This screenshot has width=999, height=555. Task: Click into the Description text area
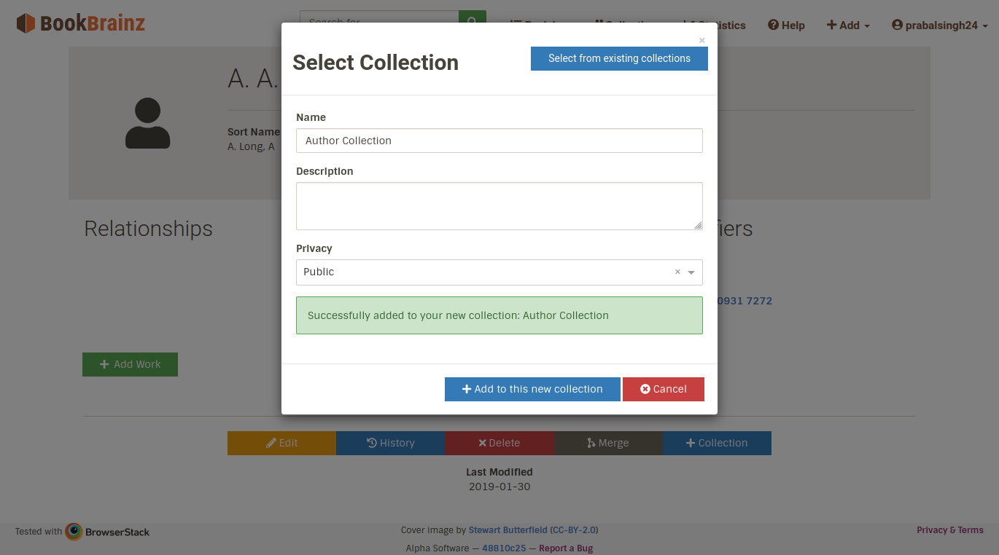point(499,206)
